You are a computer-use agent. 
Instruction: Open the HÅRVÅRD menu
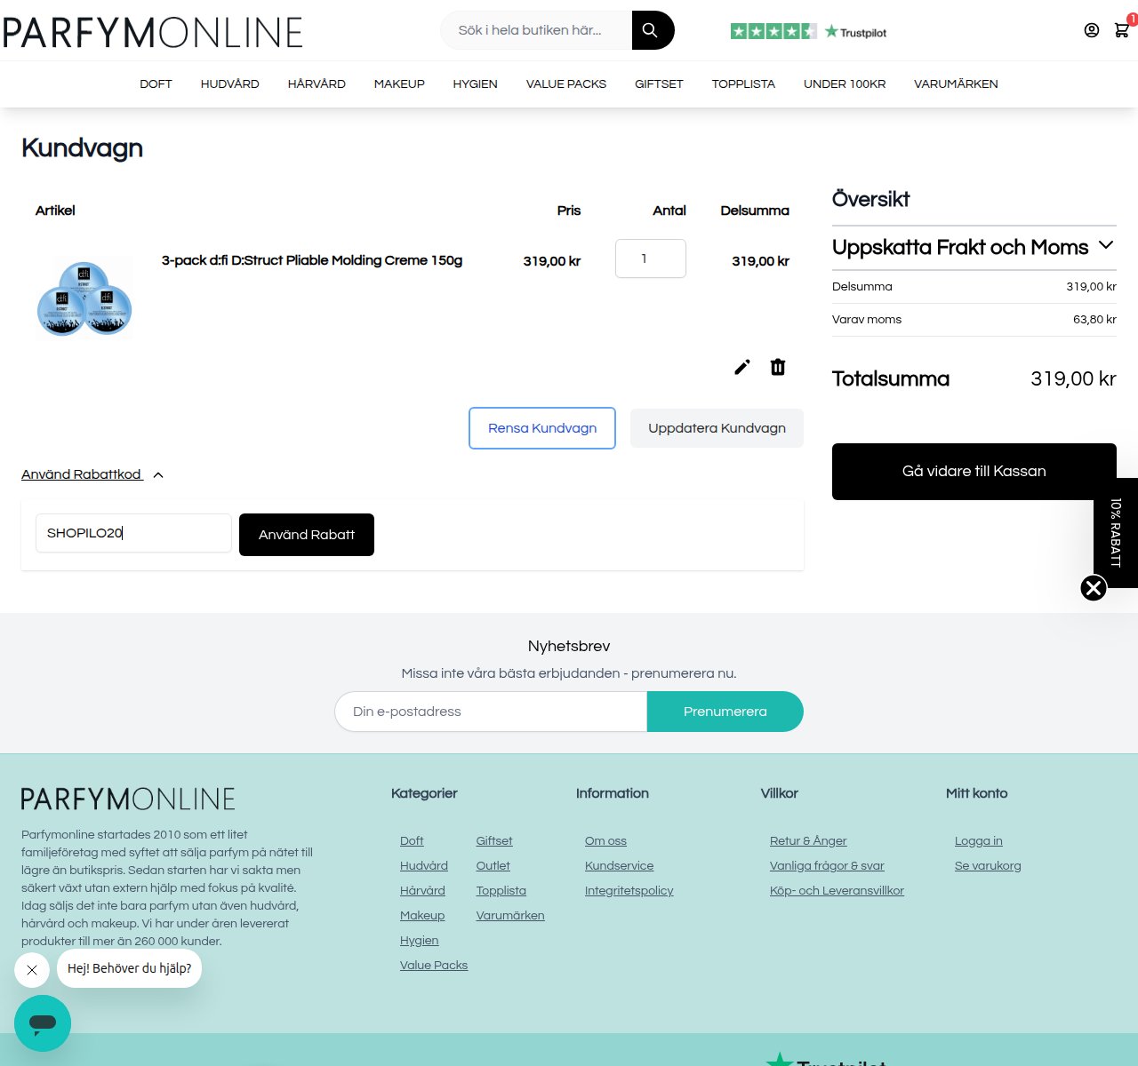[317, 84]
